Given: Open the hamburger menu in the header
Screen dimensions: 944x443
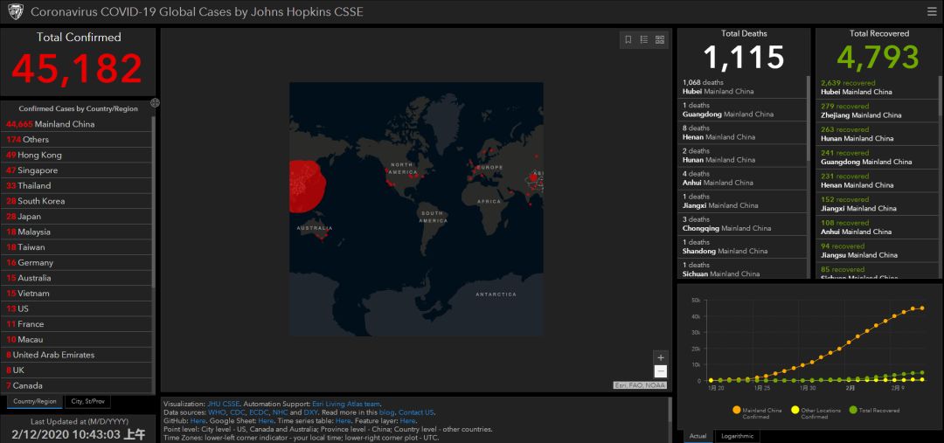Looking at the screenshot, I should click(932, 11).
